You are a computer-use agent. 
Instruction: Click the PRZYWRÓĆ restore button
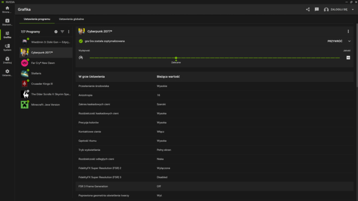point(334,41)
